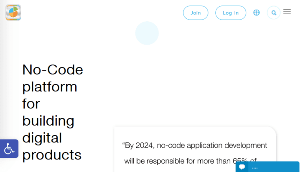Open the globe language selector

pyautogui.click(x=257, y=13)
